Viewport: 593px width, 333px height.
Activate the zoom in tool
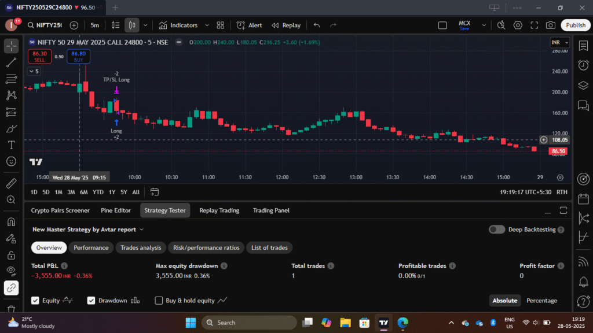point(12,199)
